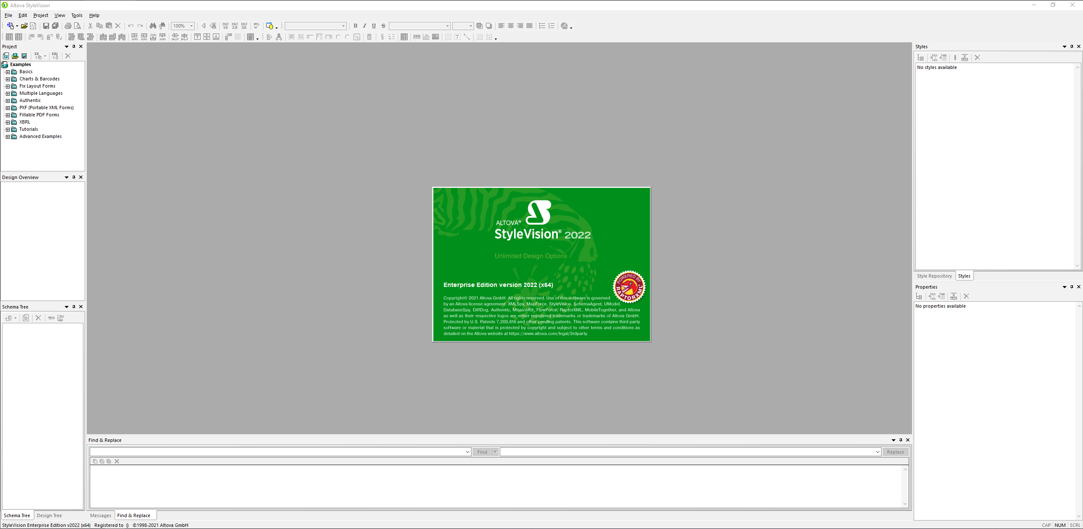Click the Open Project icon in Project panel
The height and width of the screenshot is (529, 1083).
[15, 56]
